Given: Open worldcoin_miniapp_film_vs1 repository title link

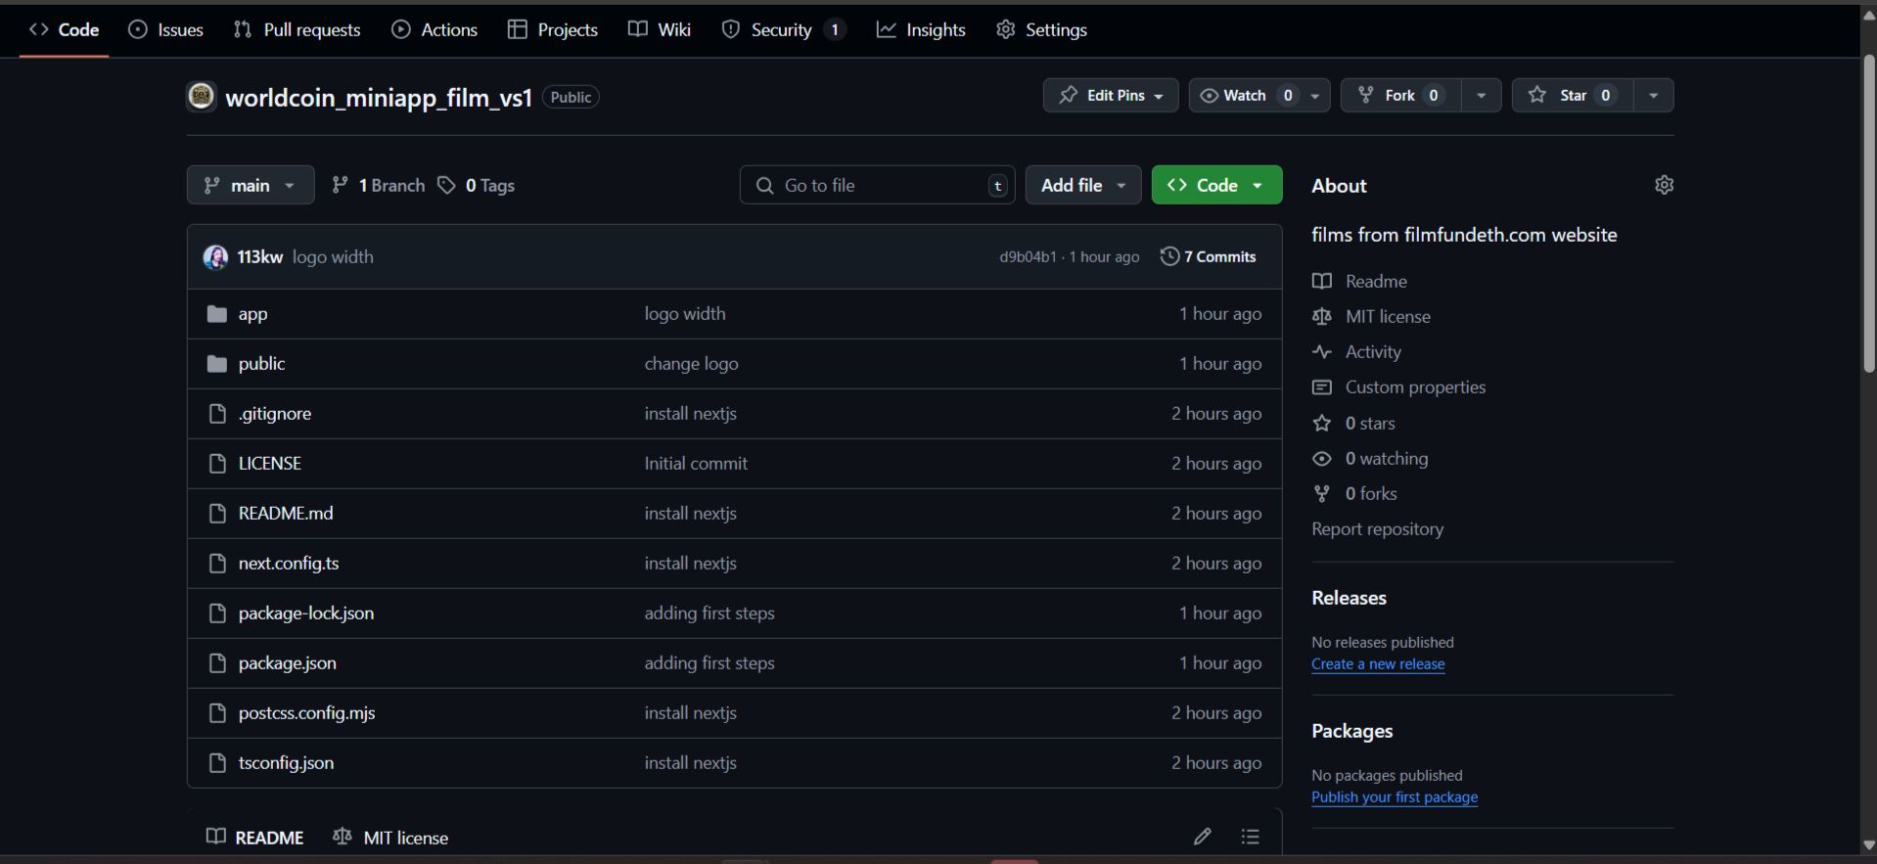Looking at the screenshot, I should [379, 97].
